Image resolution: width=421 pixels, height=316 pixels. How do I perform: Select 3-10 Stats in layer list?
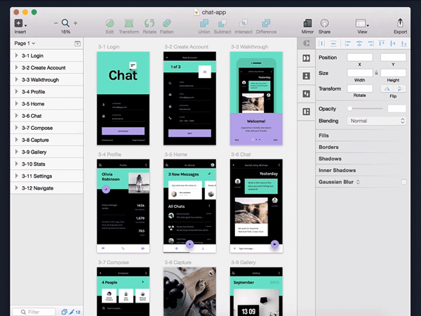36,164
